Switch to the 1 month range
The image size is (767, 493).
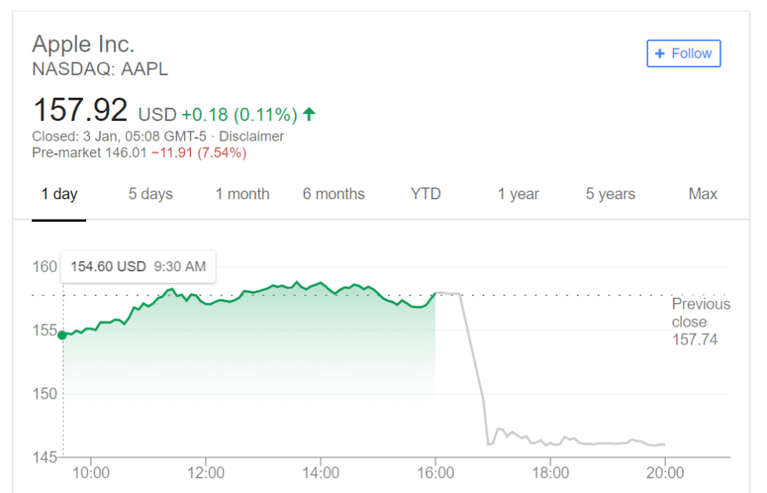pos(243,195)
